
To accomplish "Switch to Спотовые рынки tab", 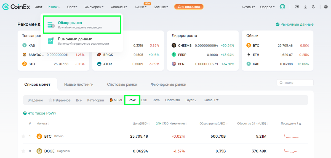I will tap(122, 85).
